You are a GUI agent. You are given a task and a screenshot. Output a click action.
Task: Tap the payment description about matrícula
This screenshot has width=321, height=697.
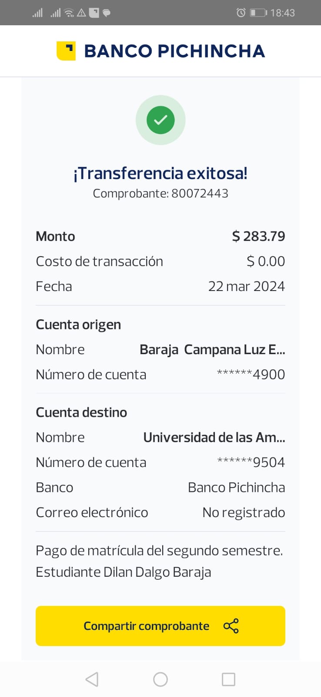point(159,561)
